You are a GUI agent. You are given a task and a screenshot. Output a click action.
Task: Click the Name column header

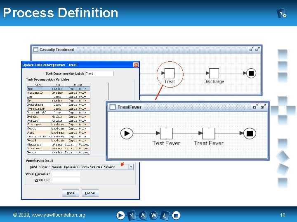[39, 85]
